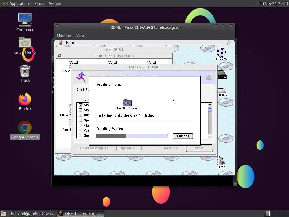Click the Mac OS 8.1 window title bar
Image resolution: width=289 pixels, height=217 pixels.
coord(114,50)
